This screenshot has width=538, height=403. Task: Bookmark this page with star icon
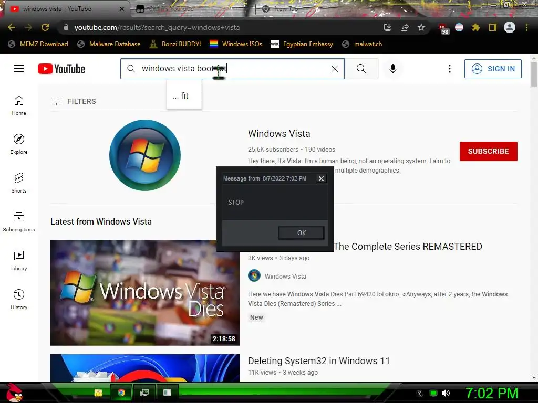coord(421,27)
